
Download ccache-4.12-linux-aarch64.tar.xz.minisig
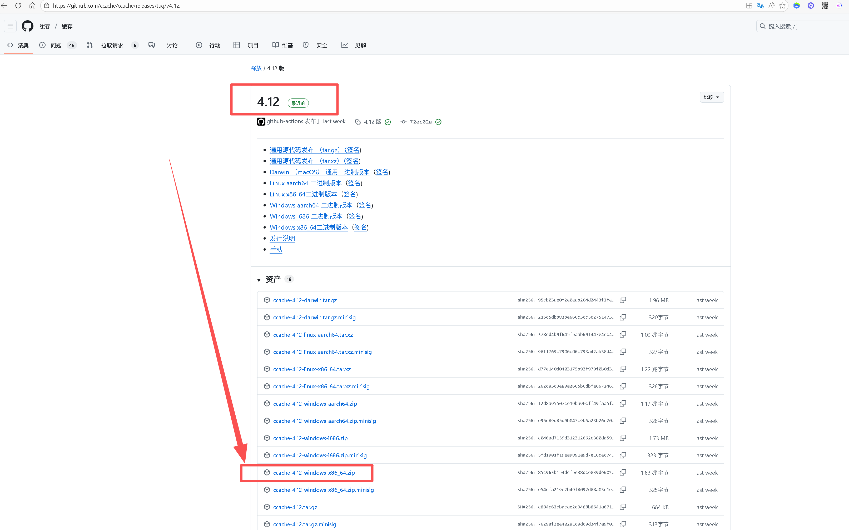pos(322,352)
